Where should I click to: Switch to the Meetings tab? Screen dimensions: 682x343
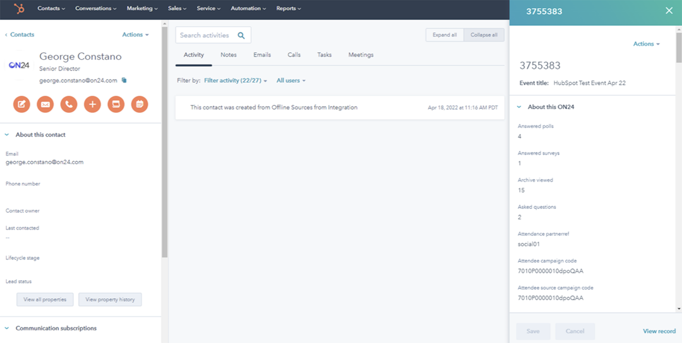pyautogui.click(x=361, y=55)
